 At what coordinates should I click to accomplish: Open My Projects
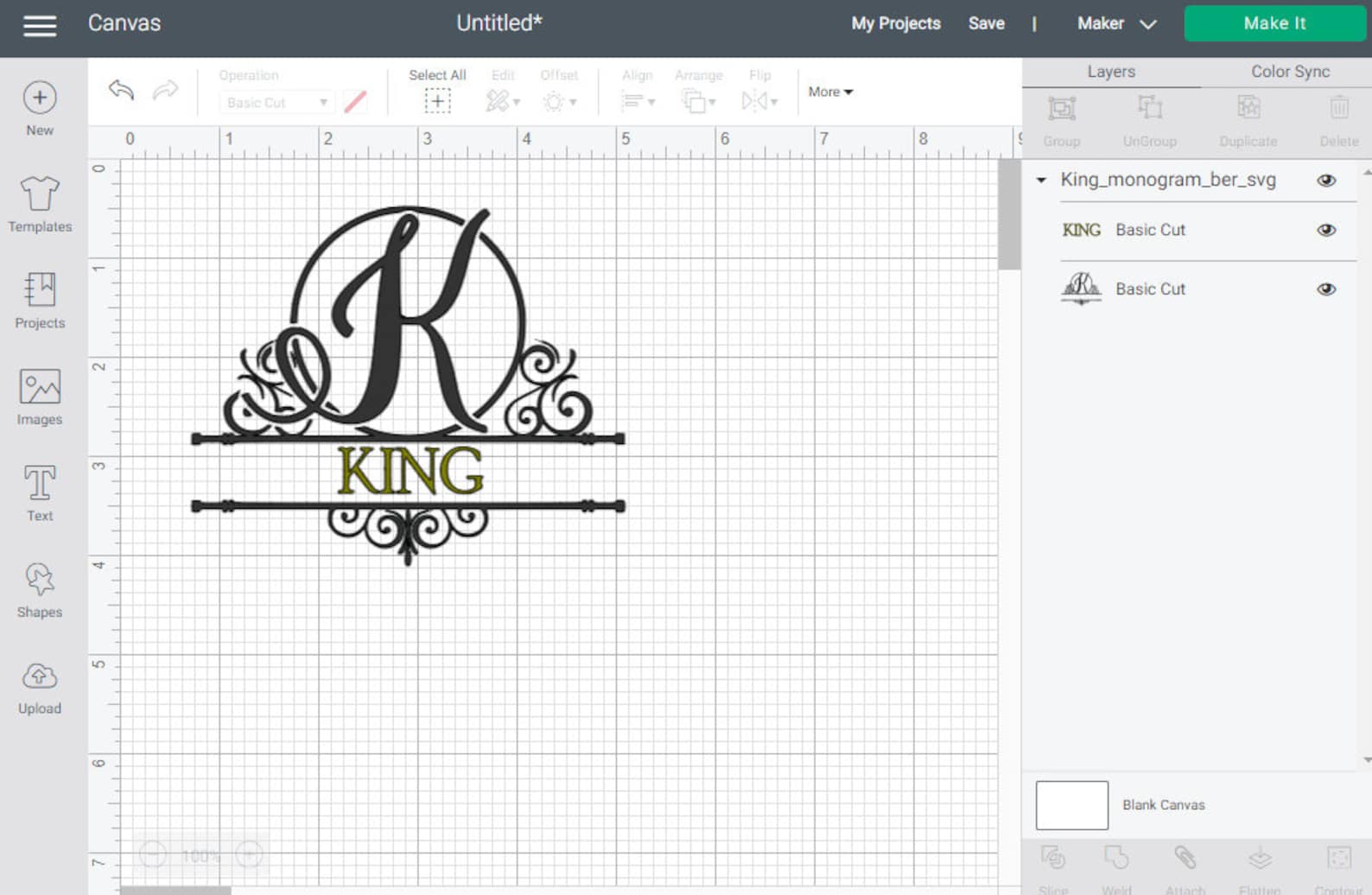tap(896, 23)
